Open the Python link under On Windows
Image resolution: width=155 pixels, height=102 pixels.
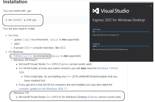pyautogui.click(x=17, y=56)
